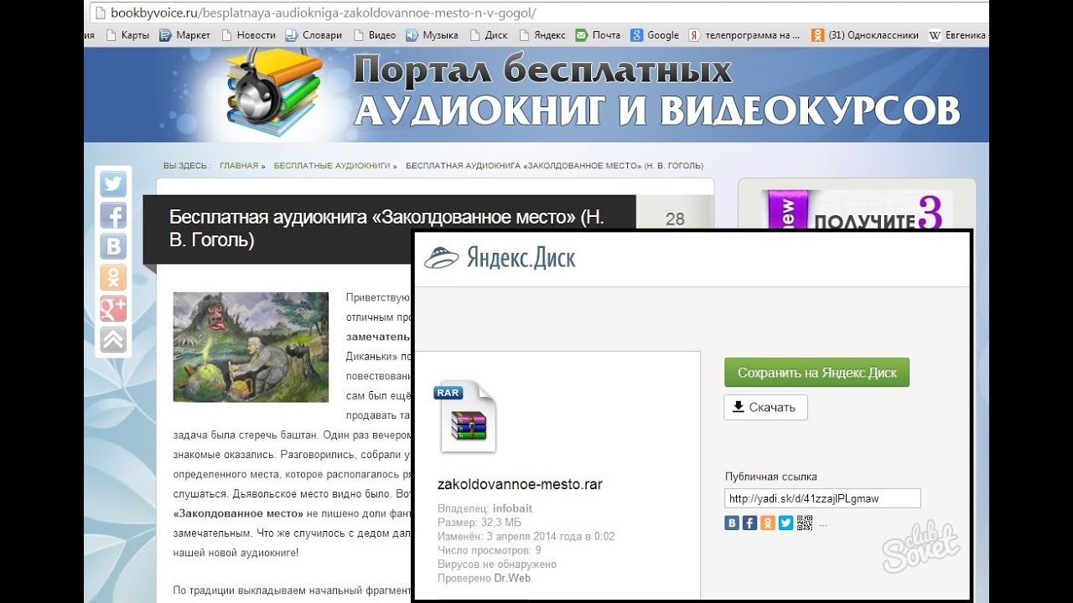Click the zakoldovannoe-место.rar file name
1073x603 pixels.
coord(520,484)
